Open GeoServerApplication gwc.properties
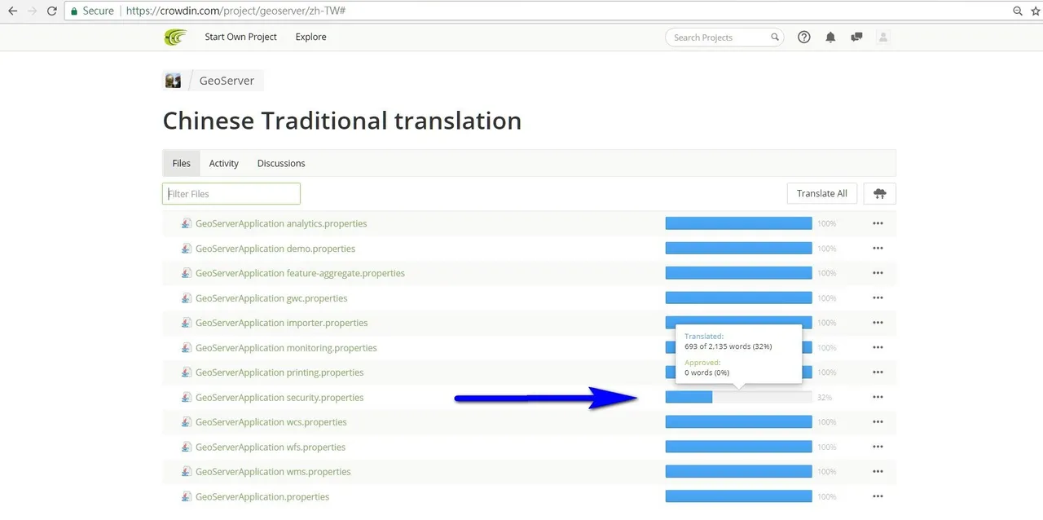Viewport: 1043px width, 520px height. point(271,298)
